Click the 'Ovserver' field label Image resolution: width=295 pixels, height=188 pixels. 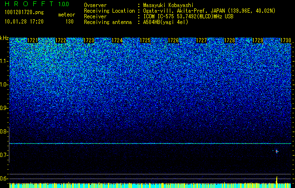pos(95,5)
